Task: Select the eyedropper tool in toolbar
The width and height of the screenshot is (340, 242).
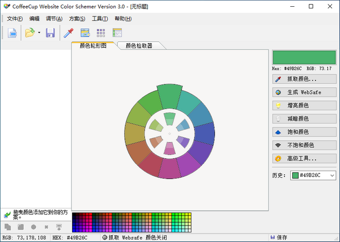Action: click(x=69, y=33)
